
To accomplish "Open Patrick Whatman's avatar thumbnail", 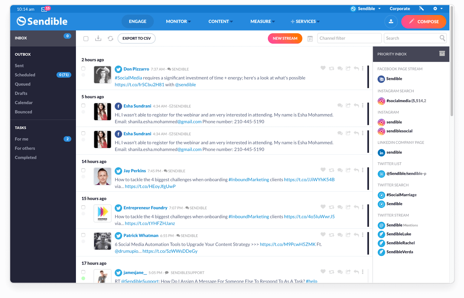I will click(103, 241).
